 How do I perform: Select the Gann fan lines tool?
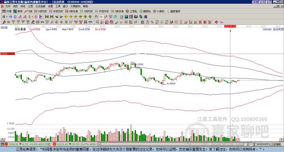(102, 22)
